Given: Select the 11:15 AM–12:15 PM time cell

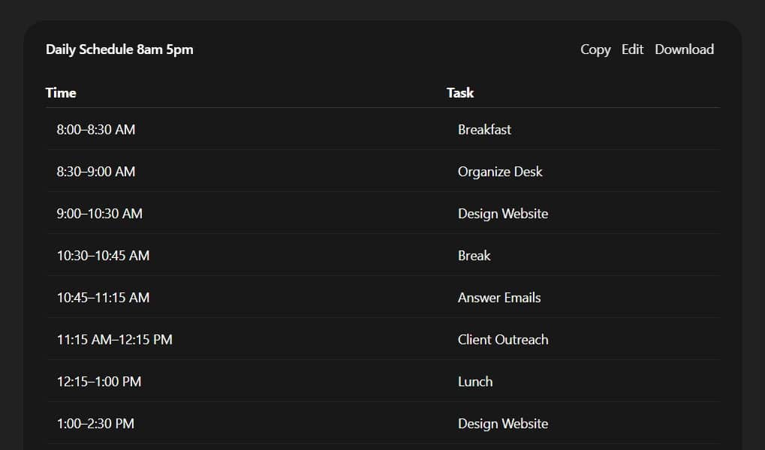Looking at the screenshot, I should (115, 340).
